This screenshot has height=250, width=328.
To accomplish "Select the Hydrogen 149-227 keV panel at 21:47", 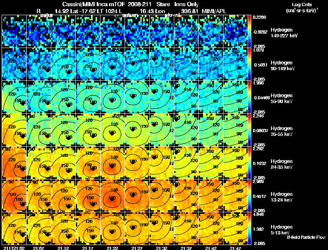I will point(235,32).
